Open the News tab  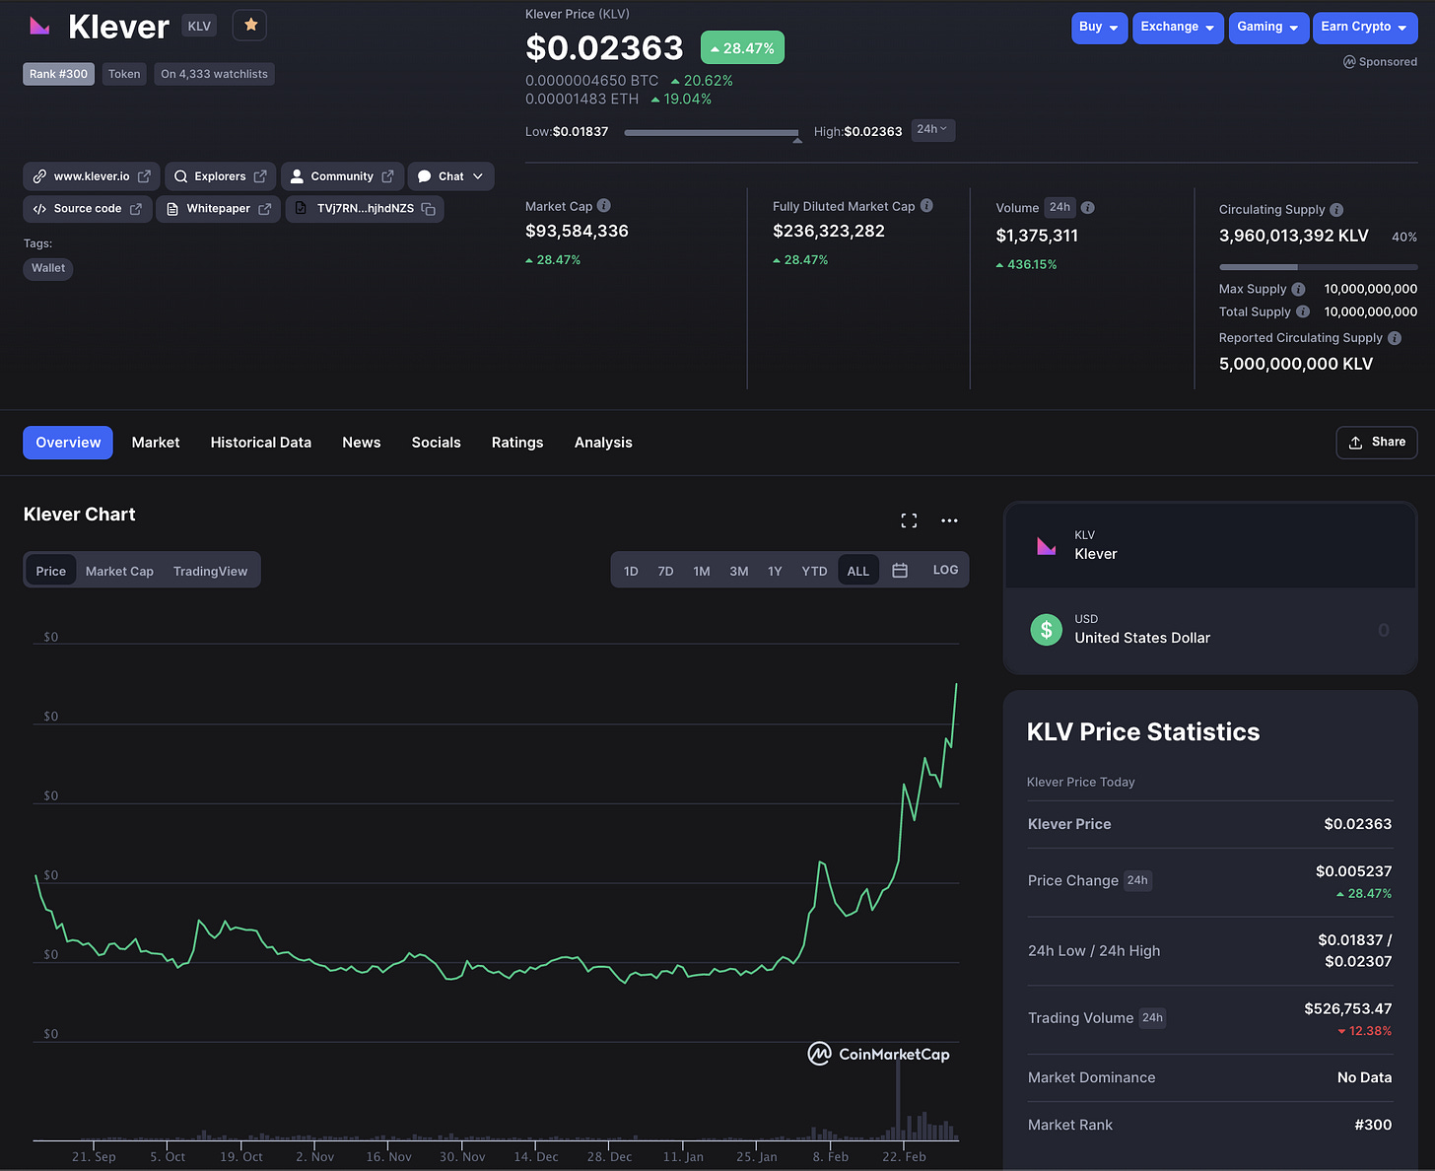[x=362, y=443]
